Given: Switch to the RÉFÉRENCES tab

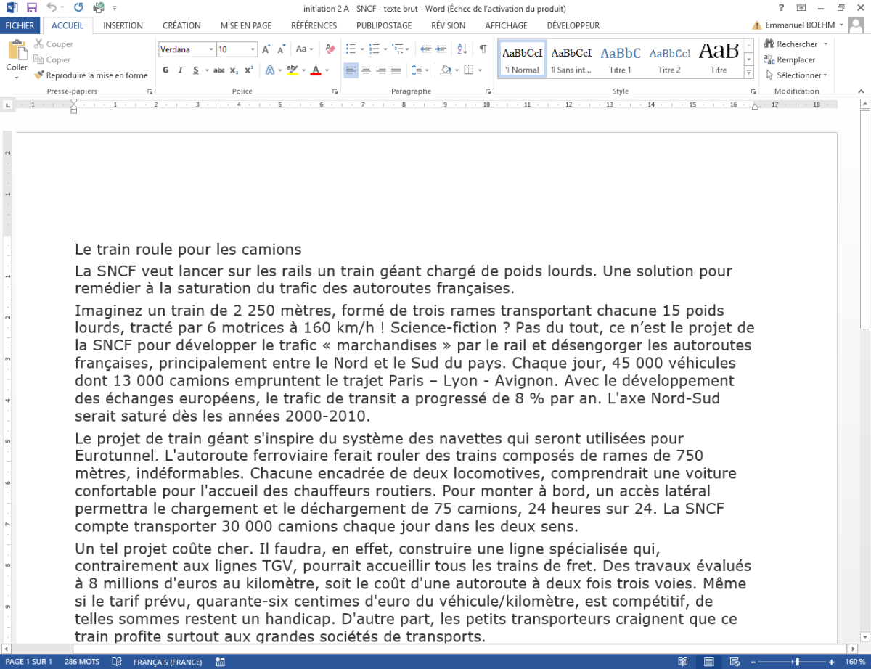Looking at the screenshot, I should pos(314,25).
